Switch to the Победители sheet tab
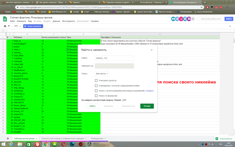The height and width of the screenshot is (147, 235). [x=97, y=138]
